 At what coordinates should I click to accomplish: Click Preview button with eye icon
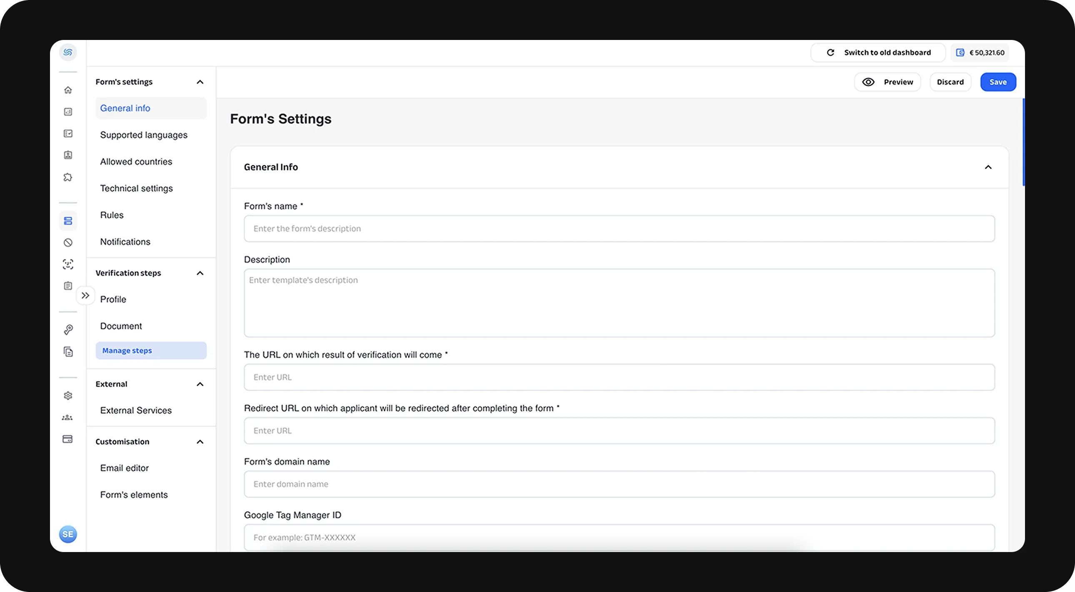887,82
